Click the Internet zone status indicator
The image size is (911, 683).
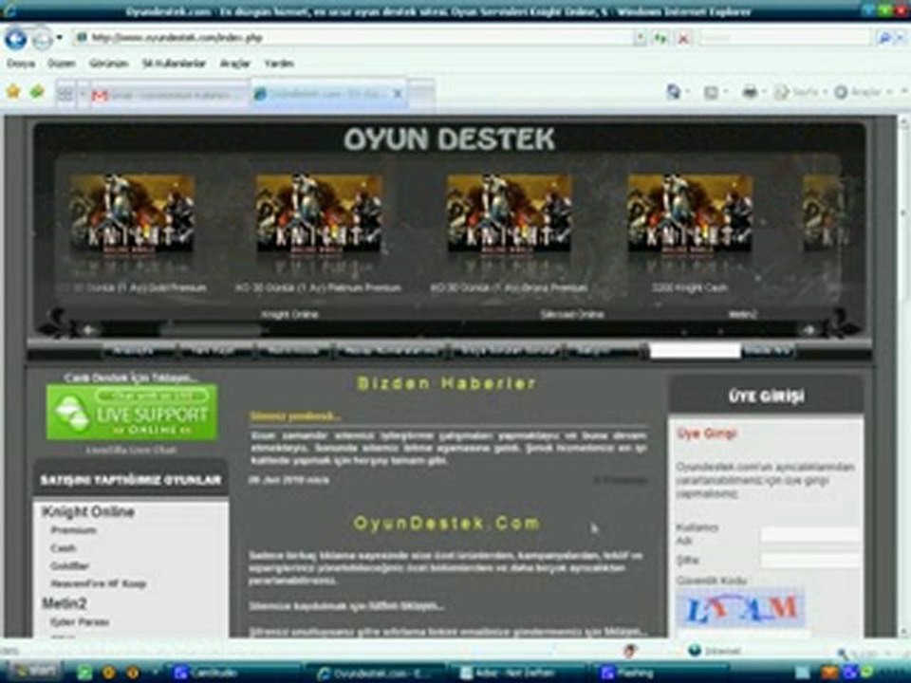(x=715, y=651)
